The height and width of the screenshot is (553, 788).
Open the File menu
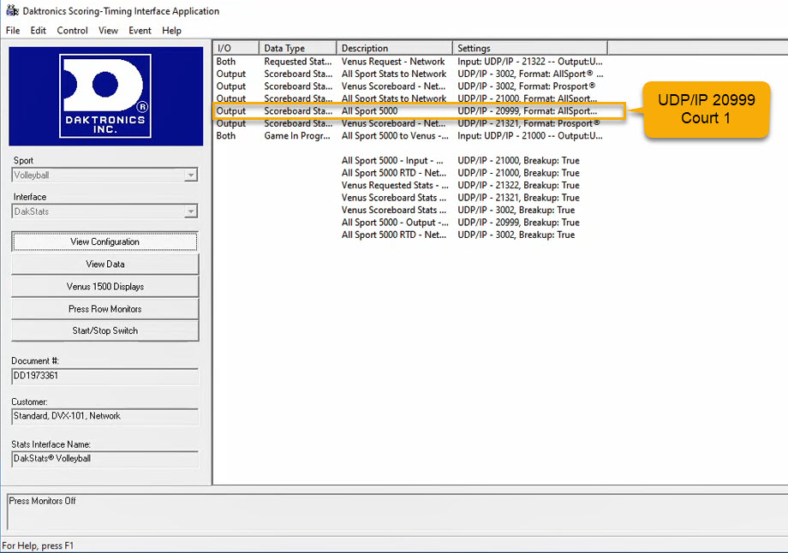pos(13,30)
